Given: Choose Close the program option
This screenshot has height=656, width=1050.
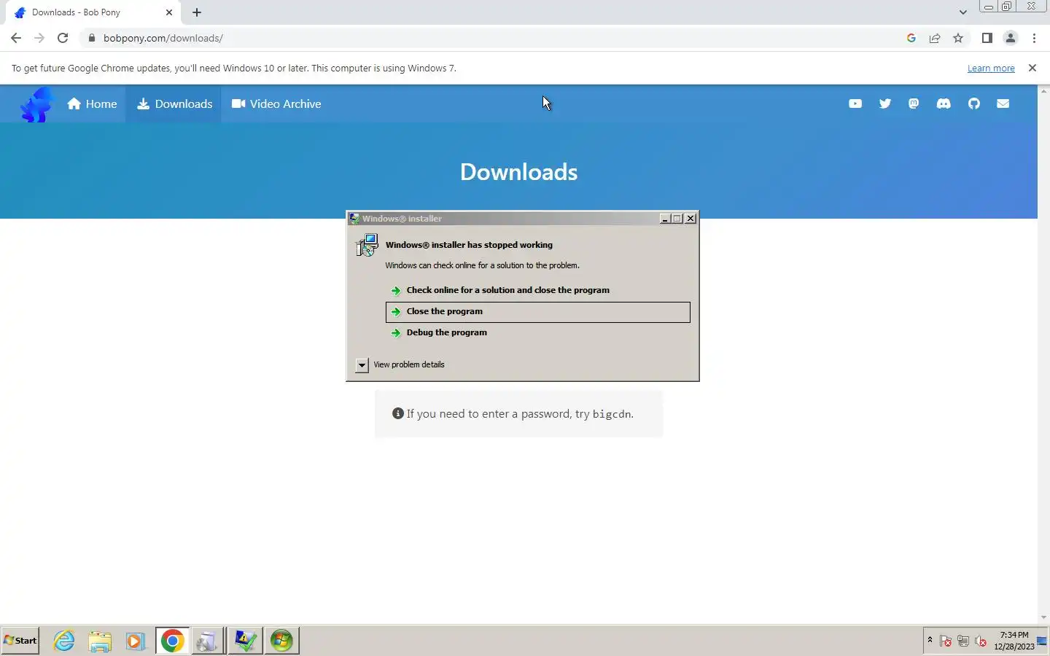Looking at the screenshot, I should (538, 312).
